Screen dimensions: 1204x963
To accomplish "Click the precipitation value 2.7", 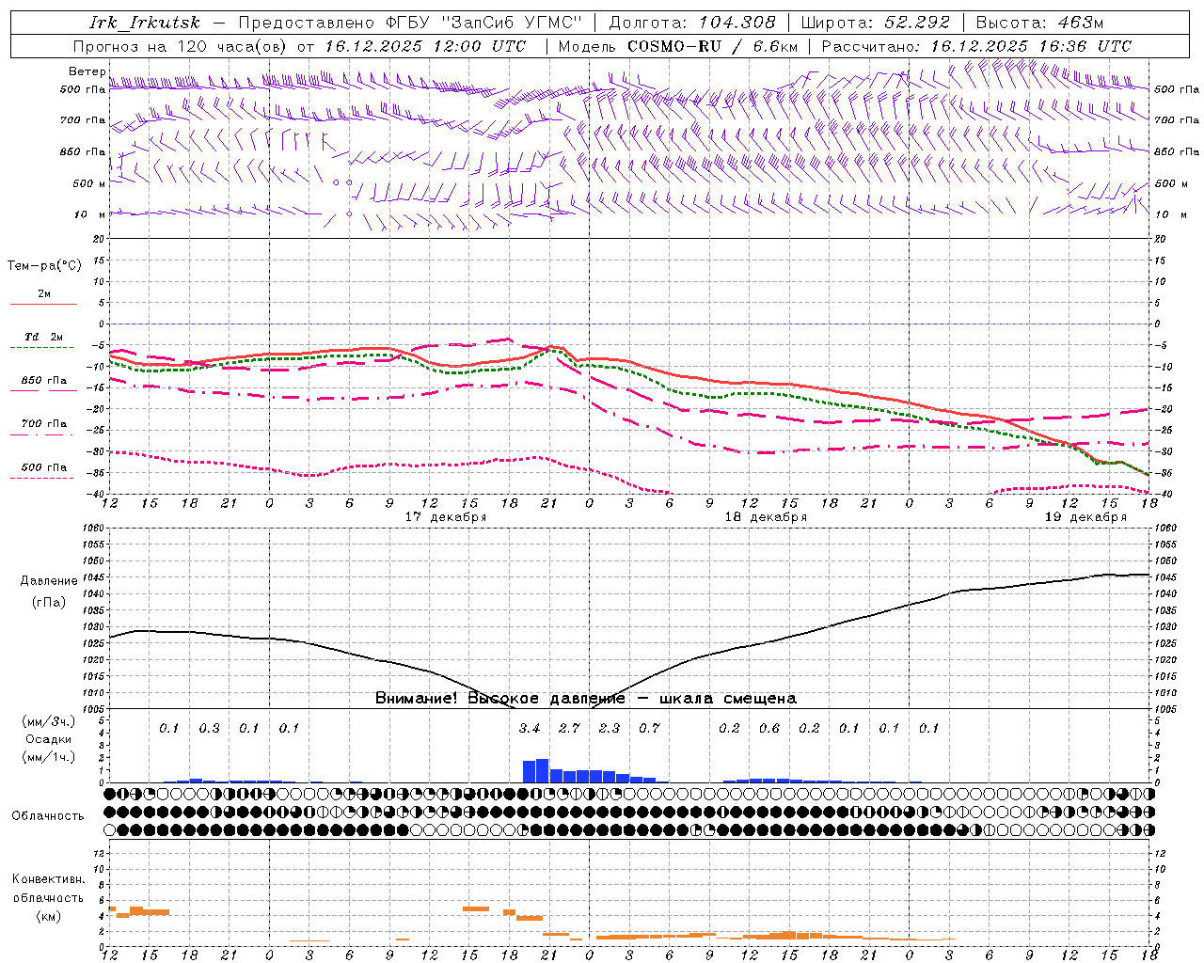I will click(570, 728).
